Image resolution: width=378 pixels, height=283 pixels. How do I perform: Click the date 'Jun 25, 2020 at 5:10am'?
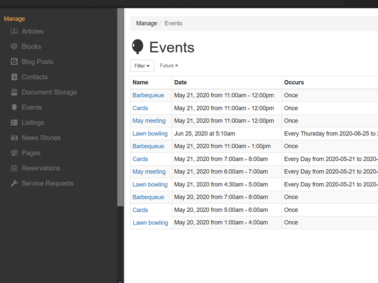205,133
